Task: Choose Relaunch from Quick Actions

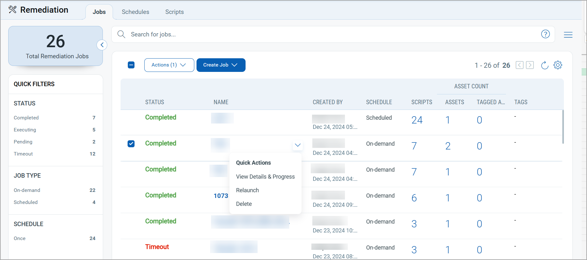Action: [247, 190]
